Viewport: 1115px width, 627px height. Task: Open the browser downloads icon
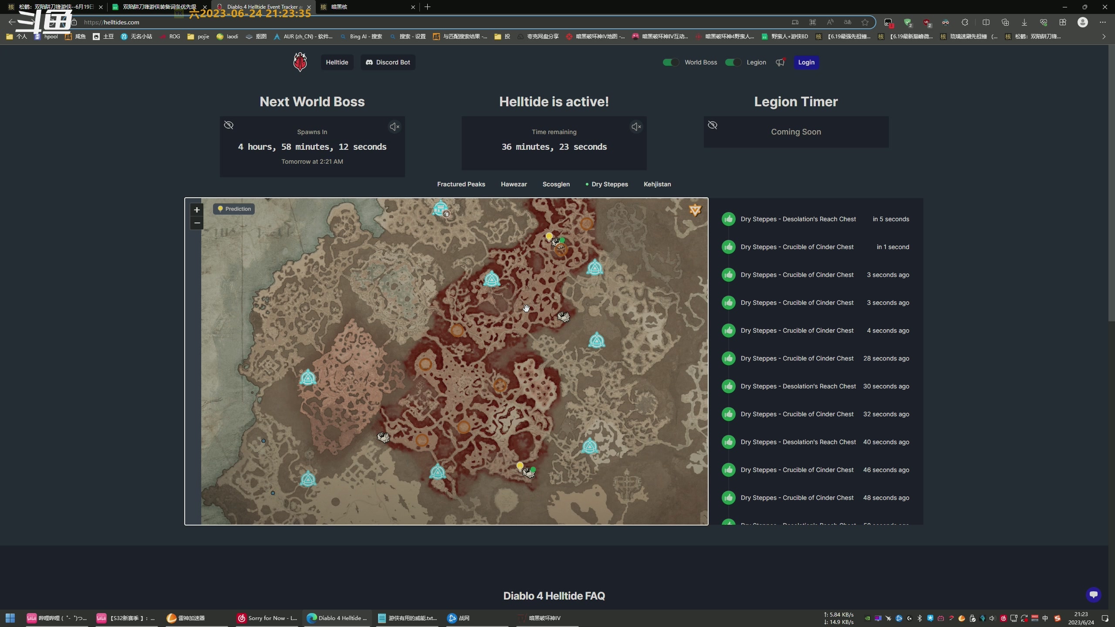click(1024, 22)
